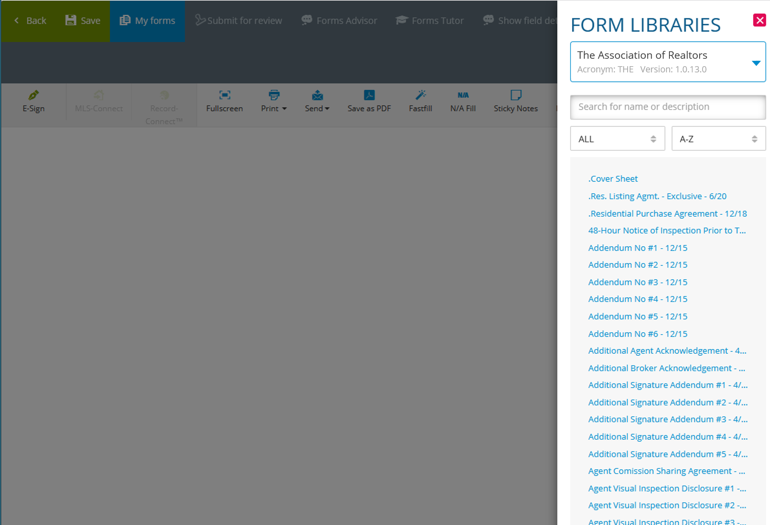The height and width of the screenshot is (525, 770).
Task: Expand the Print dropdown
Action: (x=273, y=101)
